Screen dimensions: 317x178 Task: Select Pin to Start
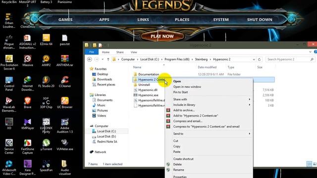pos(209,92)
